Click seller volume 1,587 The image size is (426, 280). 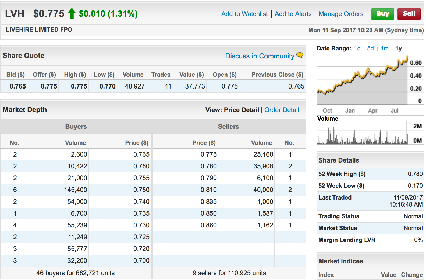[x=265, y=213]
